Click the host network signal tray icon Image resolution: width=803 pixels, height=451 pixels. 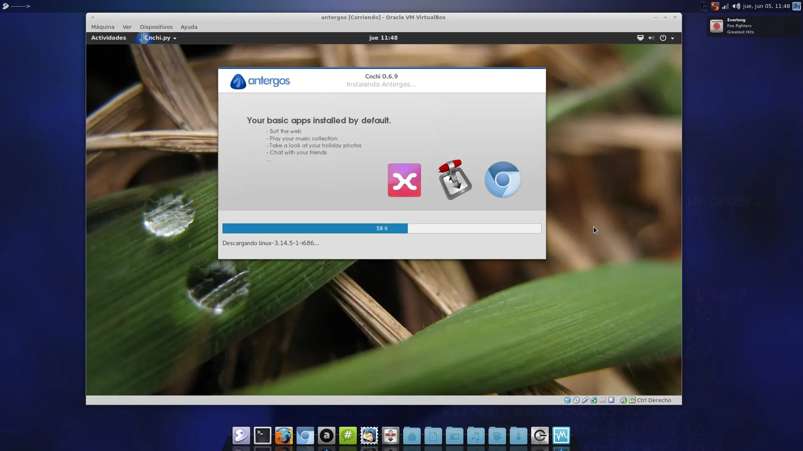(725, 6)
